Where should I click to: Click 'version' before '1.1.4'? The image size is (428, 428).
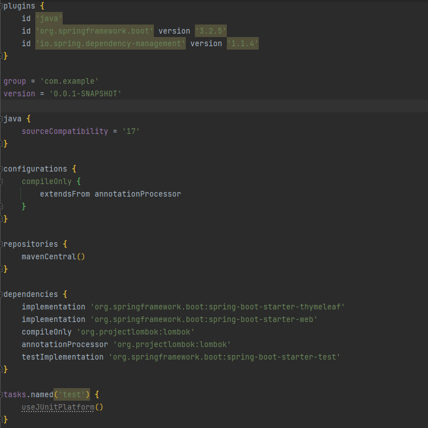[206, 44]
